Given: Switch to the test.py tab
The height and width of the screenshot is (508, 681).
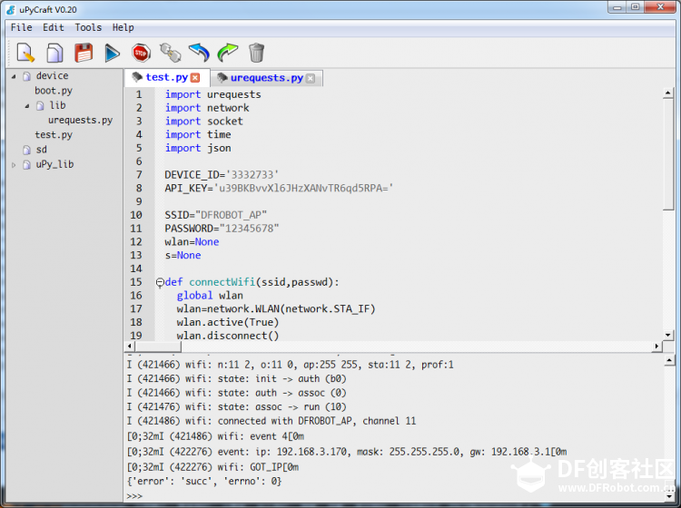Looking at the screenshot, I should (x=167, y=78).
